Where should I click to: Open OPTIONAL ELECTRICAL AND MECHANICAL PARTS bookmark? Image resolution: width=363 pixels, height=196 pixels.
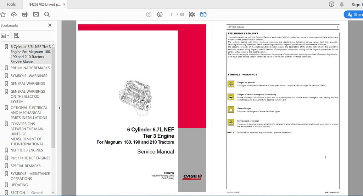click(29, 113)
